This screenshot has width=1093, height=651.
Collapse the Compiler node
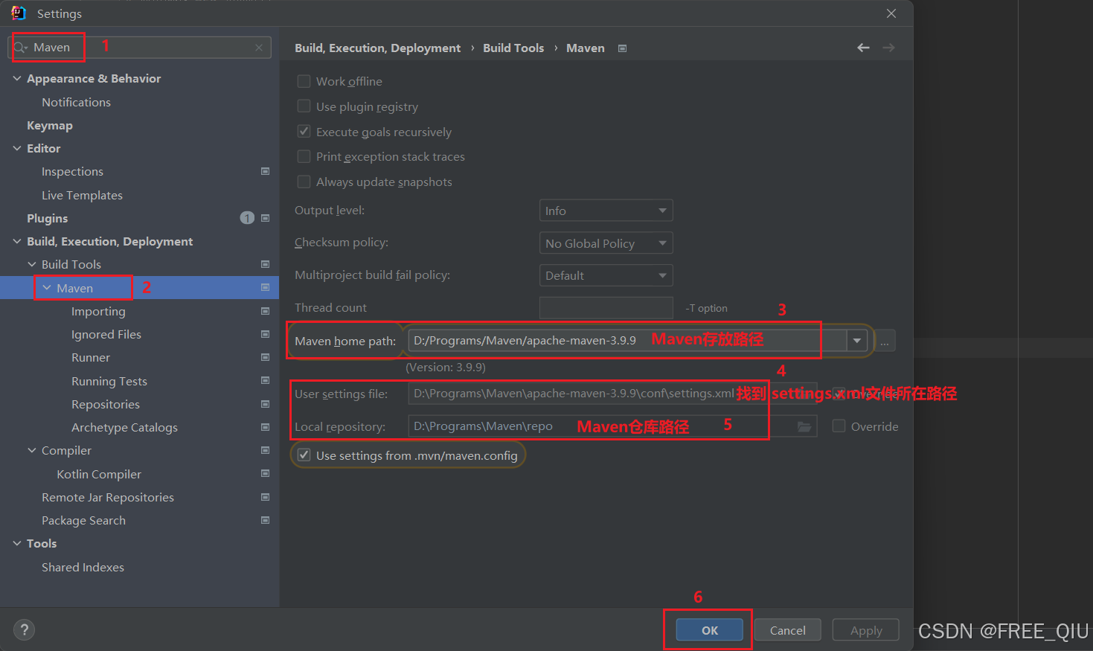pos(32,450)
